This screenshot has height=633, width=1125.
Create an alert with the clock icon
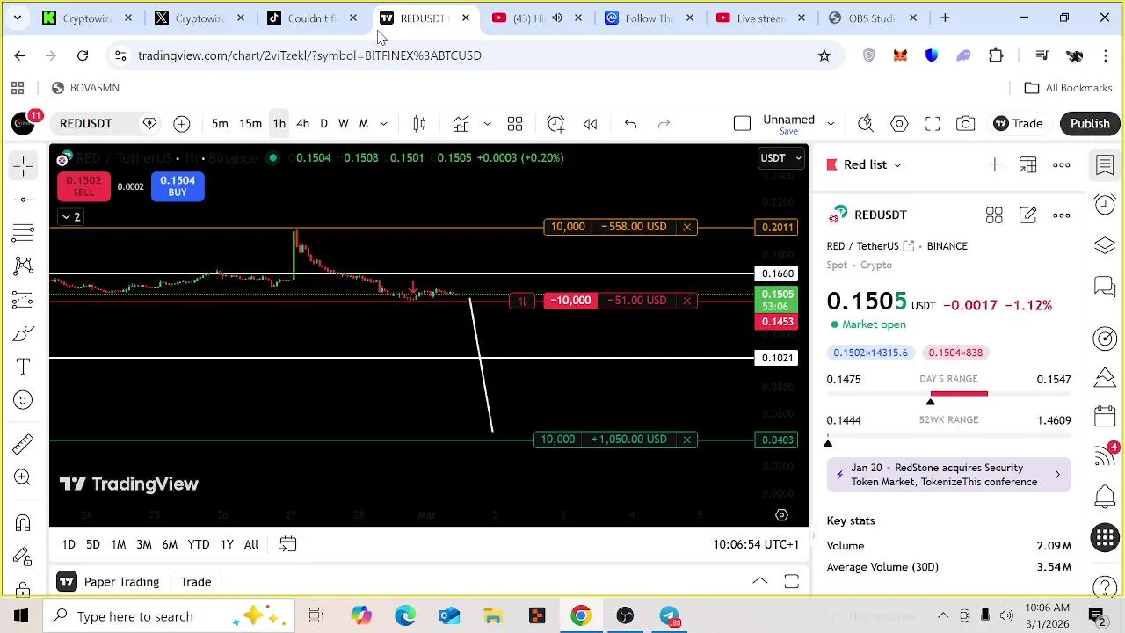555,124
